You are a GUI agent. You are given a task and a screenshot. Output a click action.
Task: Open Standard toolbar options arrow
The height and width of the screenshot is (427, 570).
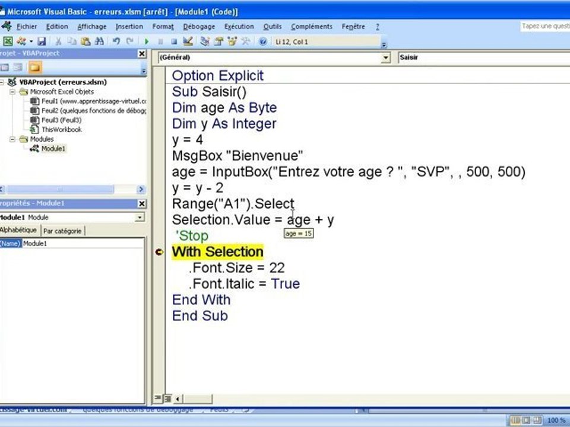pyautogui.click(x=384, y=44)
